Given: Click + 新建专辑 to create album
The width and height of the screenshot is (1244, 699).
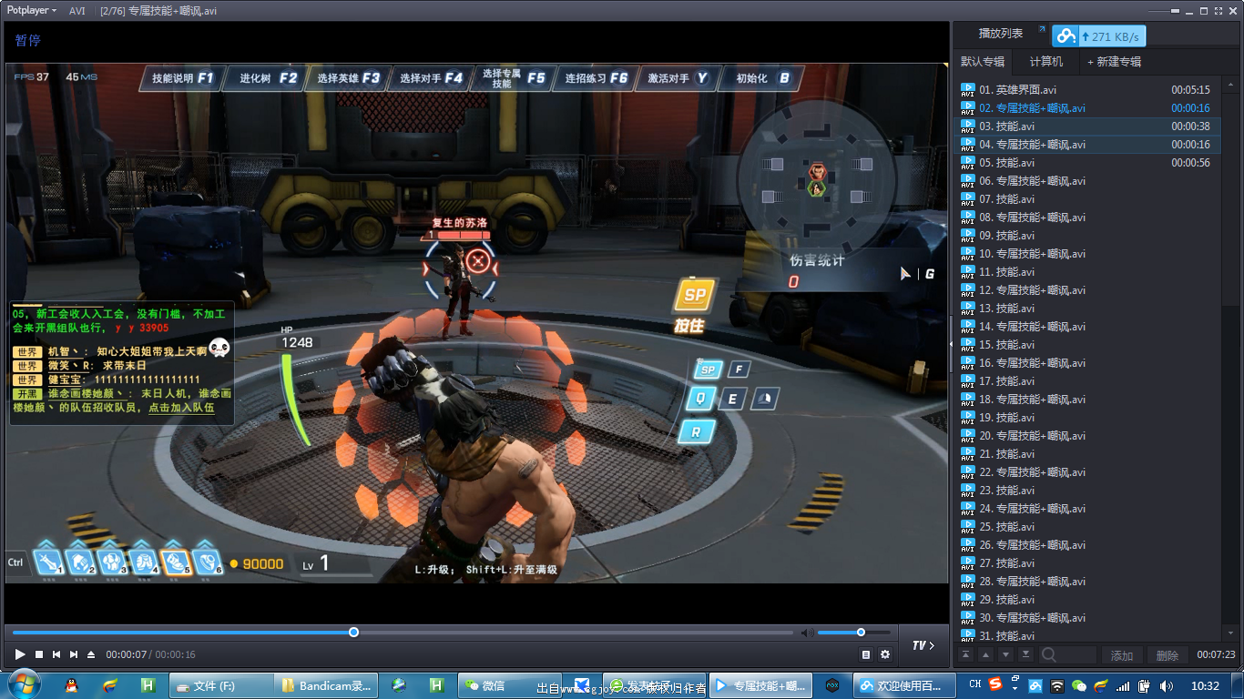Looking at the screenshot, I should click(1114, 62).
